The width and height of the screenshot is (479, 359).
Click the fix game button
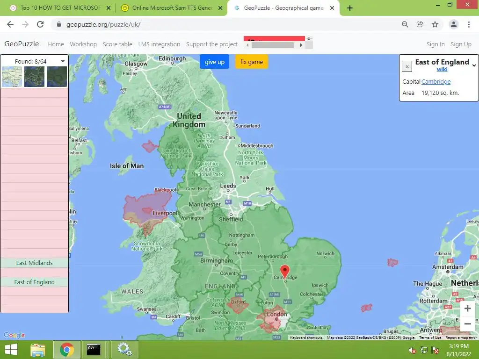(x=251, y=62)
